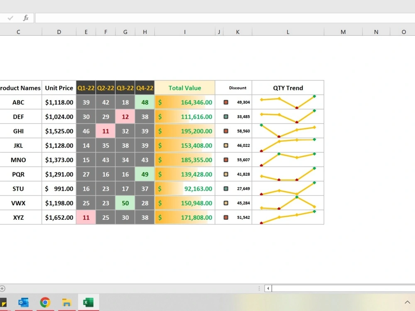Open Outlook from the taskbar
Viewport: 415px width, 311px height.
click(x=23, y=302)
